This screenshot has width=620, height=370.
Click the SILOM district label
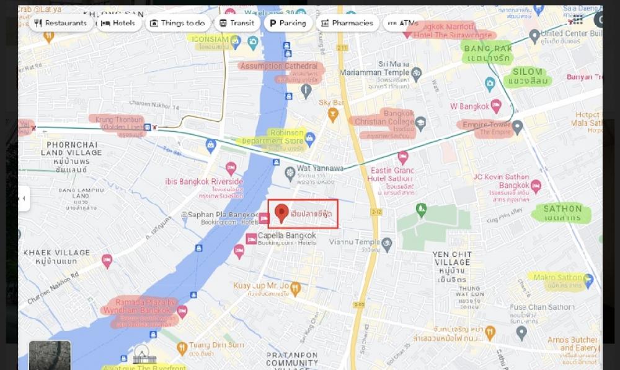click(528, 77)
